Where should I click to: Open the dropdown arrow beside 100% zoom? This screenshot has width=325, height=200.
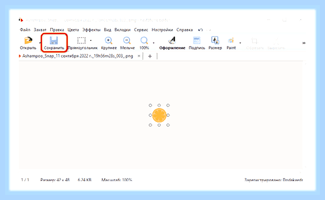pos(154,43)
